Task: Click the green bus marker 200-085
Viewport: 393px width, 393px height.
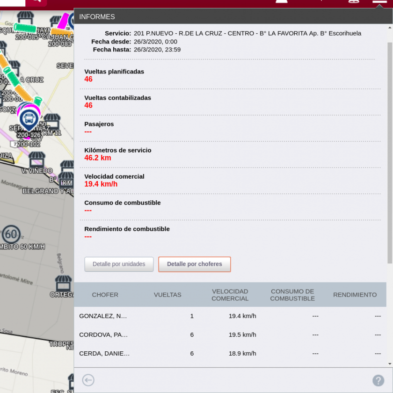Action: click(28, 28)
